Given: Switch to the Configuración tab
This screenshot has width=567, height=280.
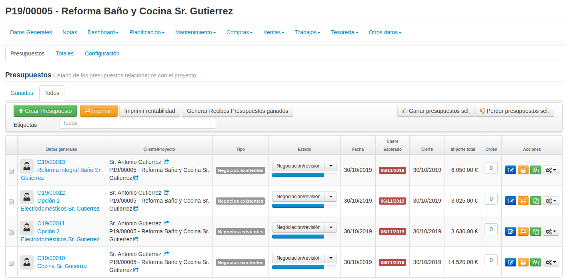Looking at the screenshot, I should [102, 53].
